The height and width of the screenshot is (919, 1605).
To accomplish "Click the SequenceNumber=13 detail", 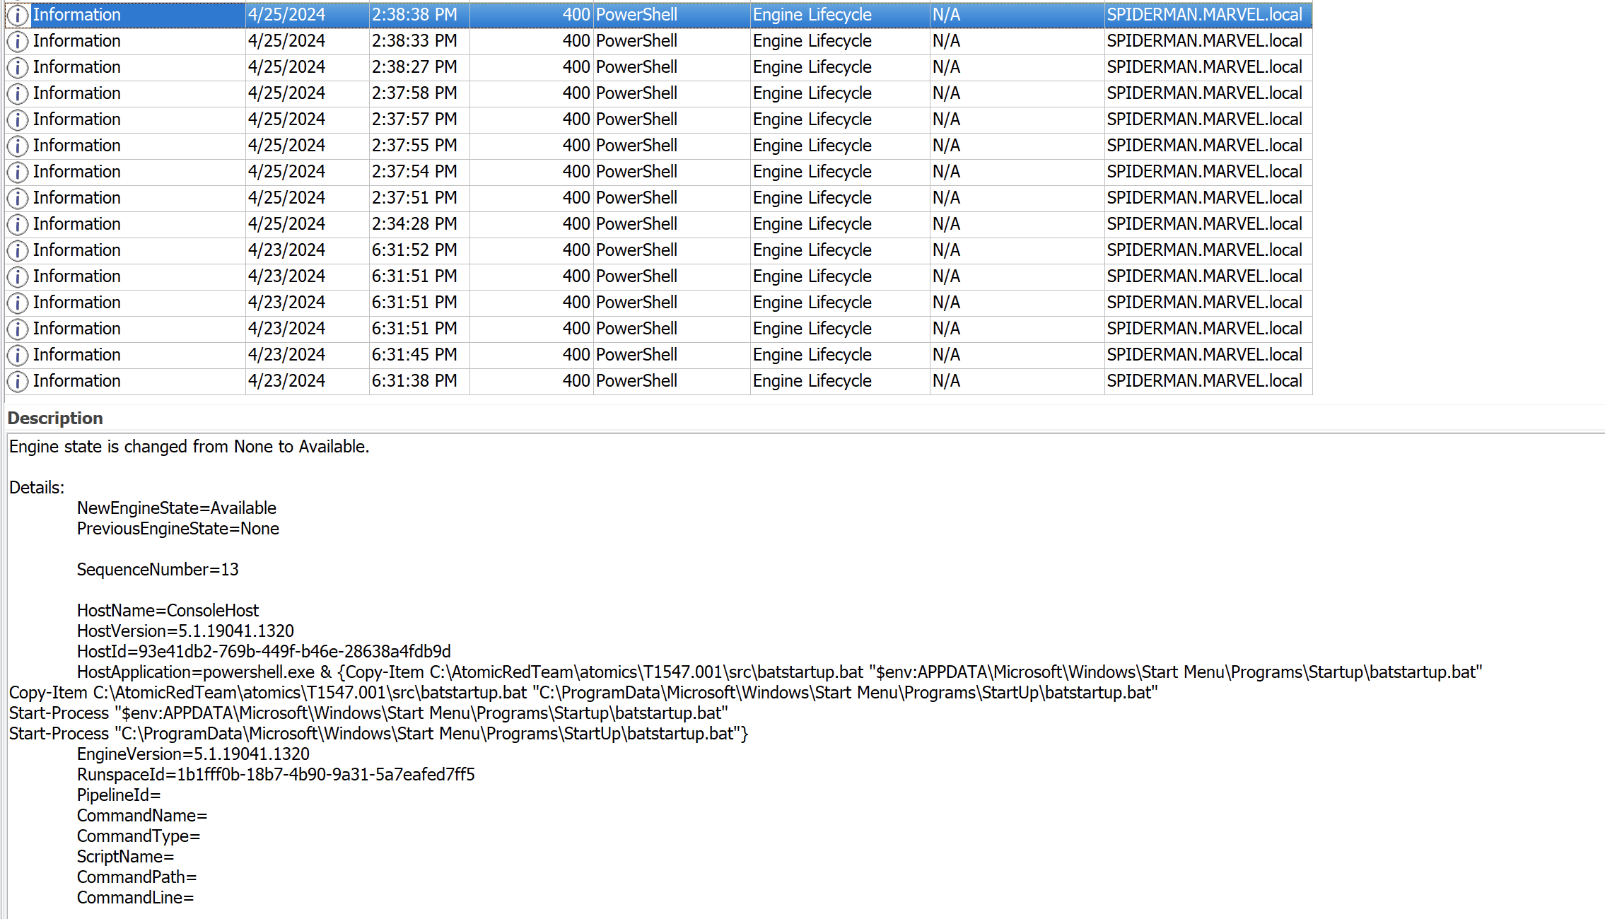I will (x=158, y=570).
